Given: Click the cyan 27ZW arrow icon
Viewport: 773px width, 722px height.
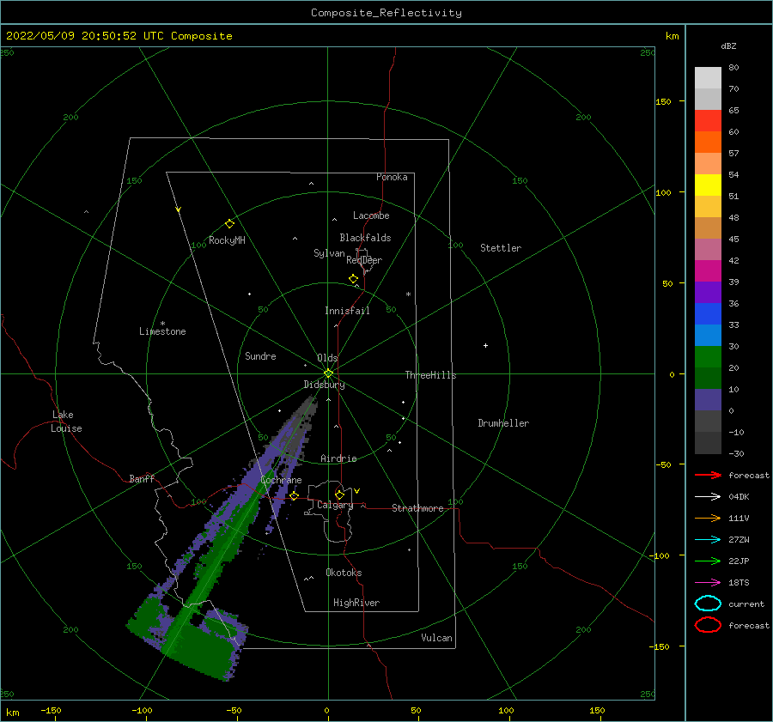Looking at the screenshot, I should pos(708,540).
